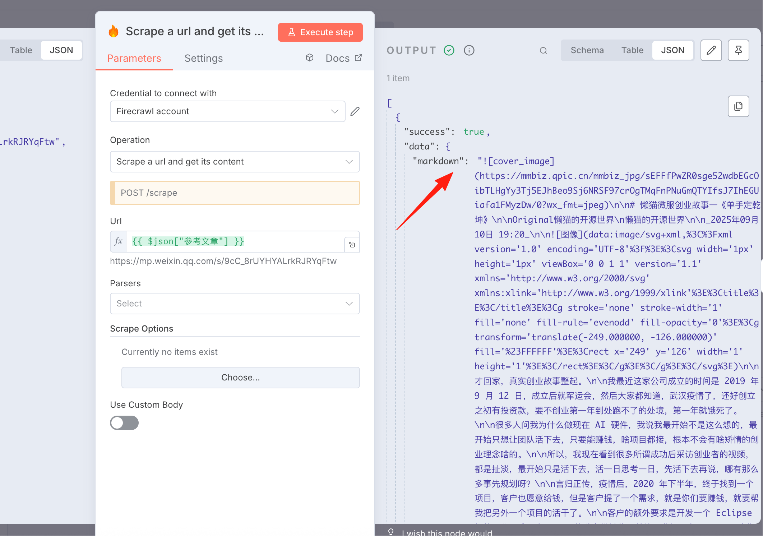The image size is (763, 536).
Task: Click the "markdown" key in JSON
Action: pyautogui.click(x=438, y=161)
